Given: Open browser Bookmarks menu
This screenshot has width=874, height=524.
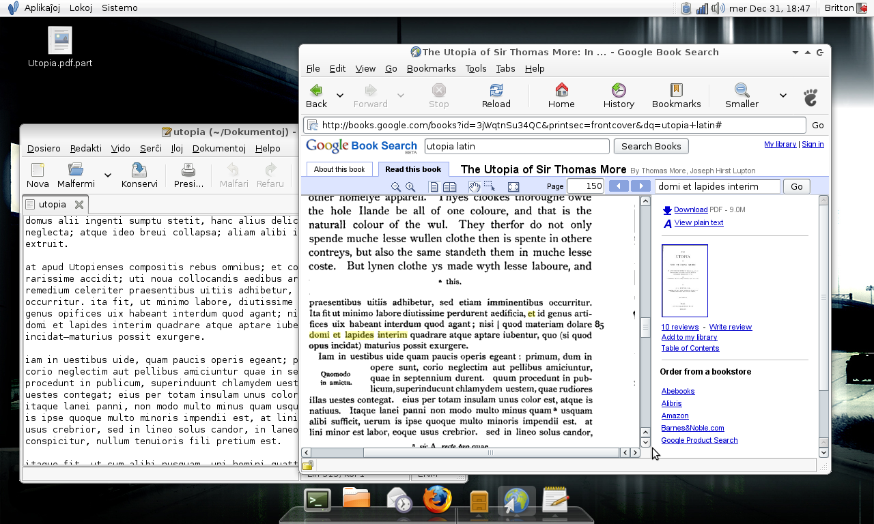Looking at the screenshot, I should [x=431, y=68].
